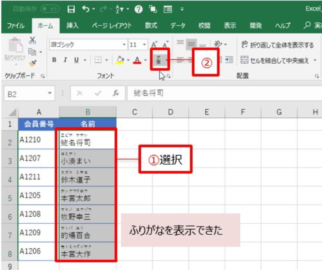The image size is (322, 270).
Task: Switch to the 数式 (Formulas) tab
Action: [151, 25]
